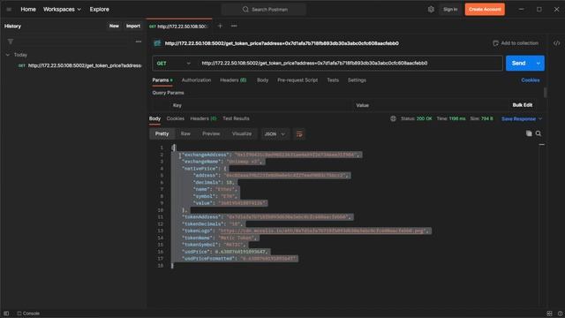The width and height of the screenshot is (565, 318).
Task: Click Add to collection
Action: (516, 43)
